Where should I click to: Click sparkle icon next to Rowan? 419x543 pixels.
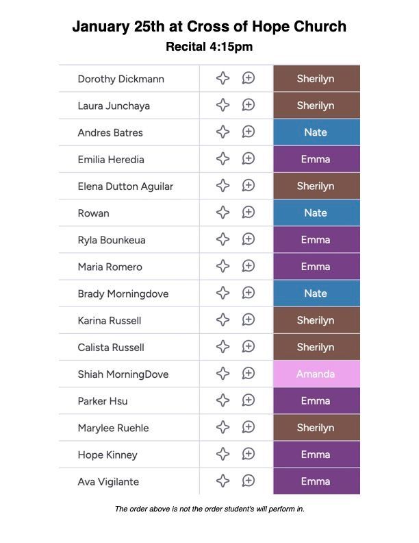pyautogui.click(x=223, y=213)
